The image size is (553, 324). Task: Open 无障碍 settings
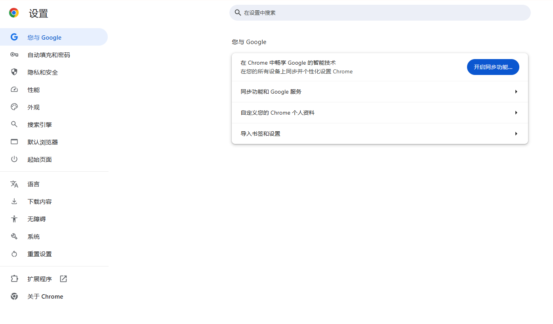pos(54,219)
